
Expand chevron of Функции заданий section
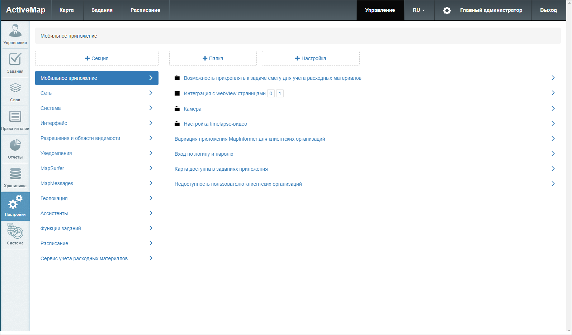(151, 228)
